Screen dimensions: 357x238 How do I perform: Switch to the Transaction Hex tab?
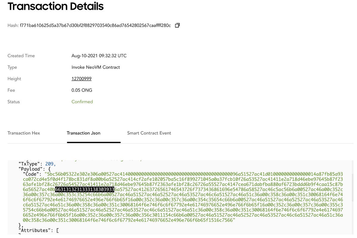pos(24,133)
